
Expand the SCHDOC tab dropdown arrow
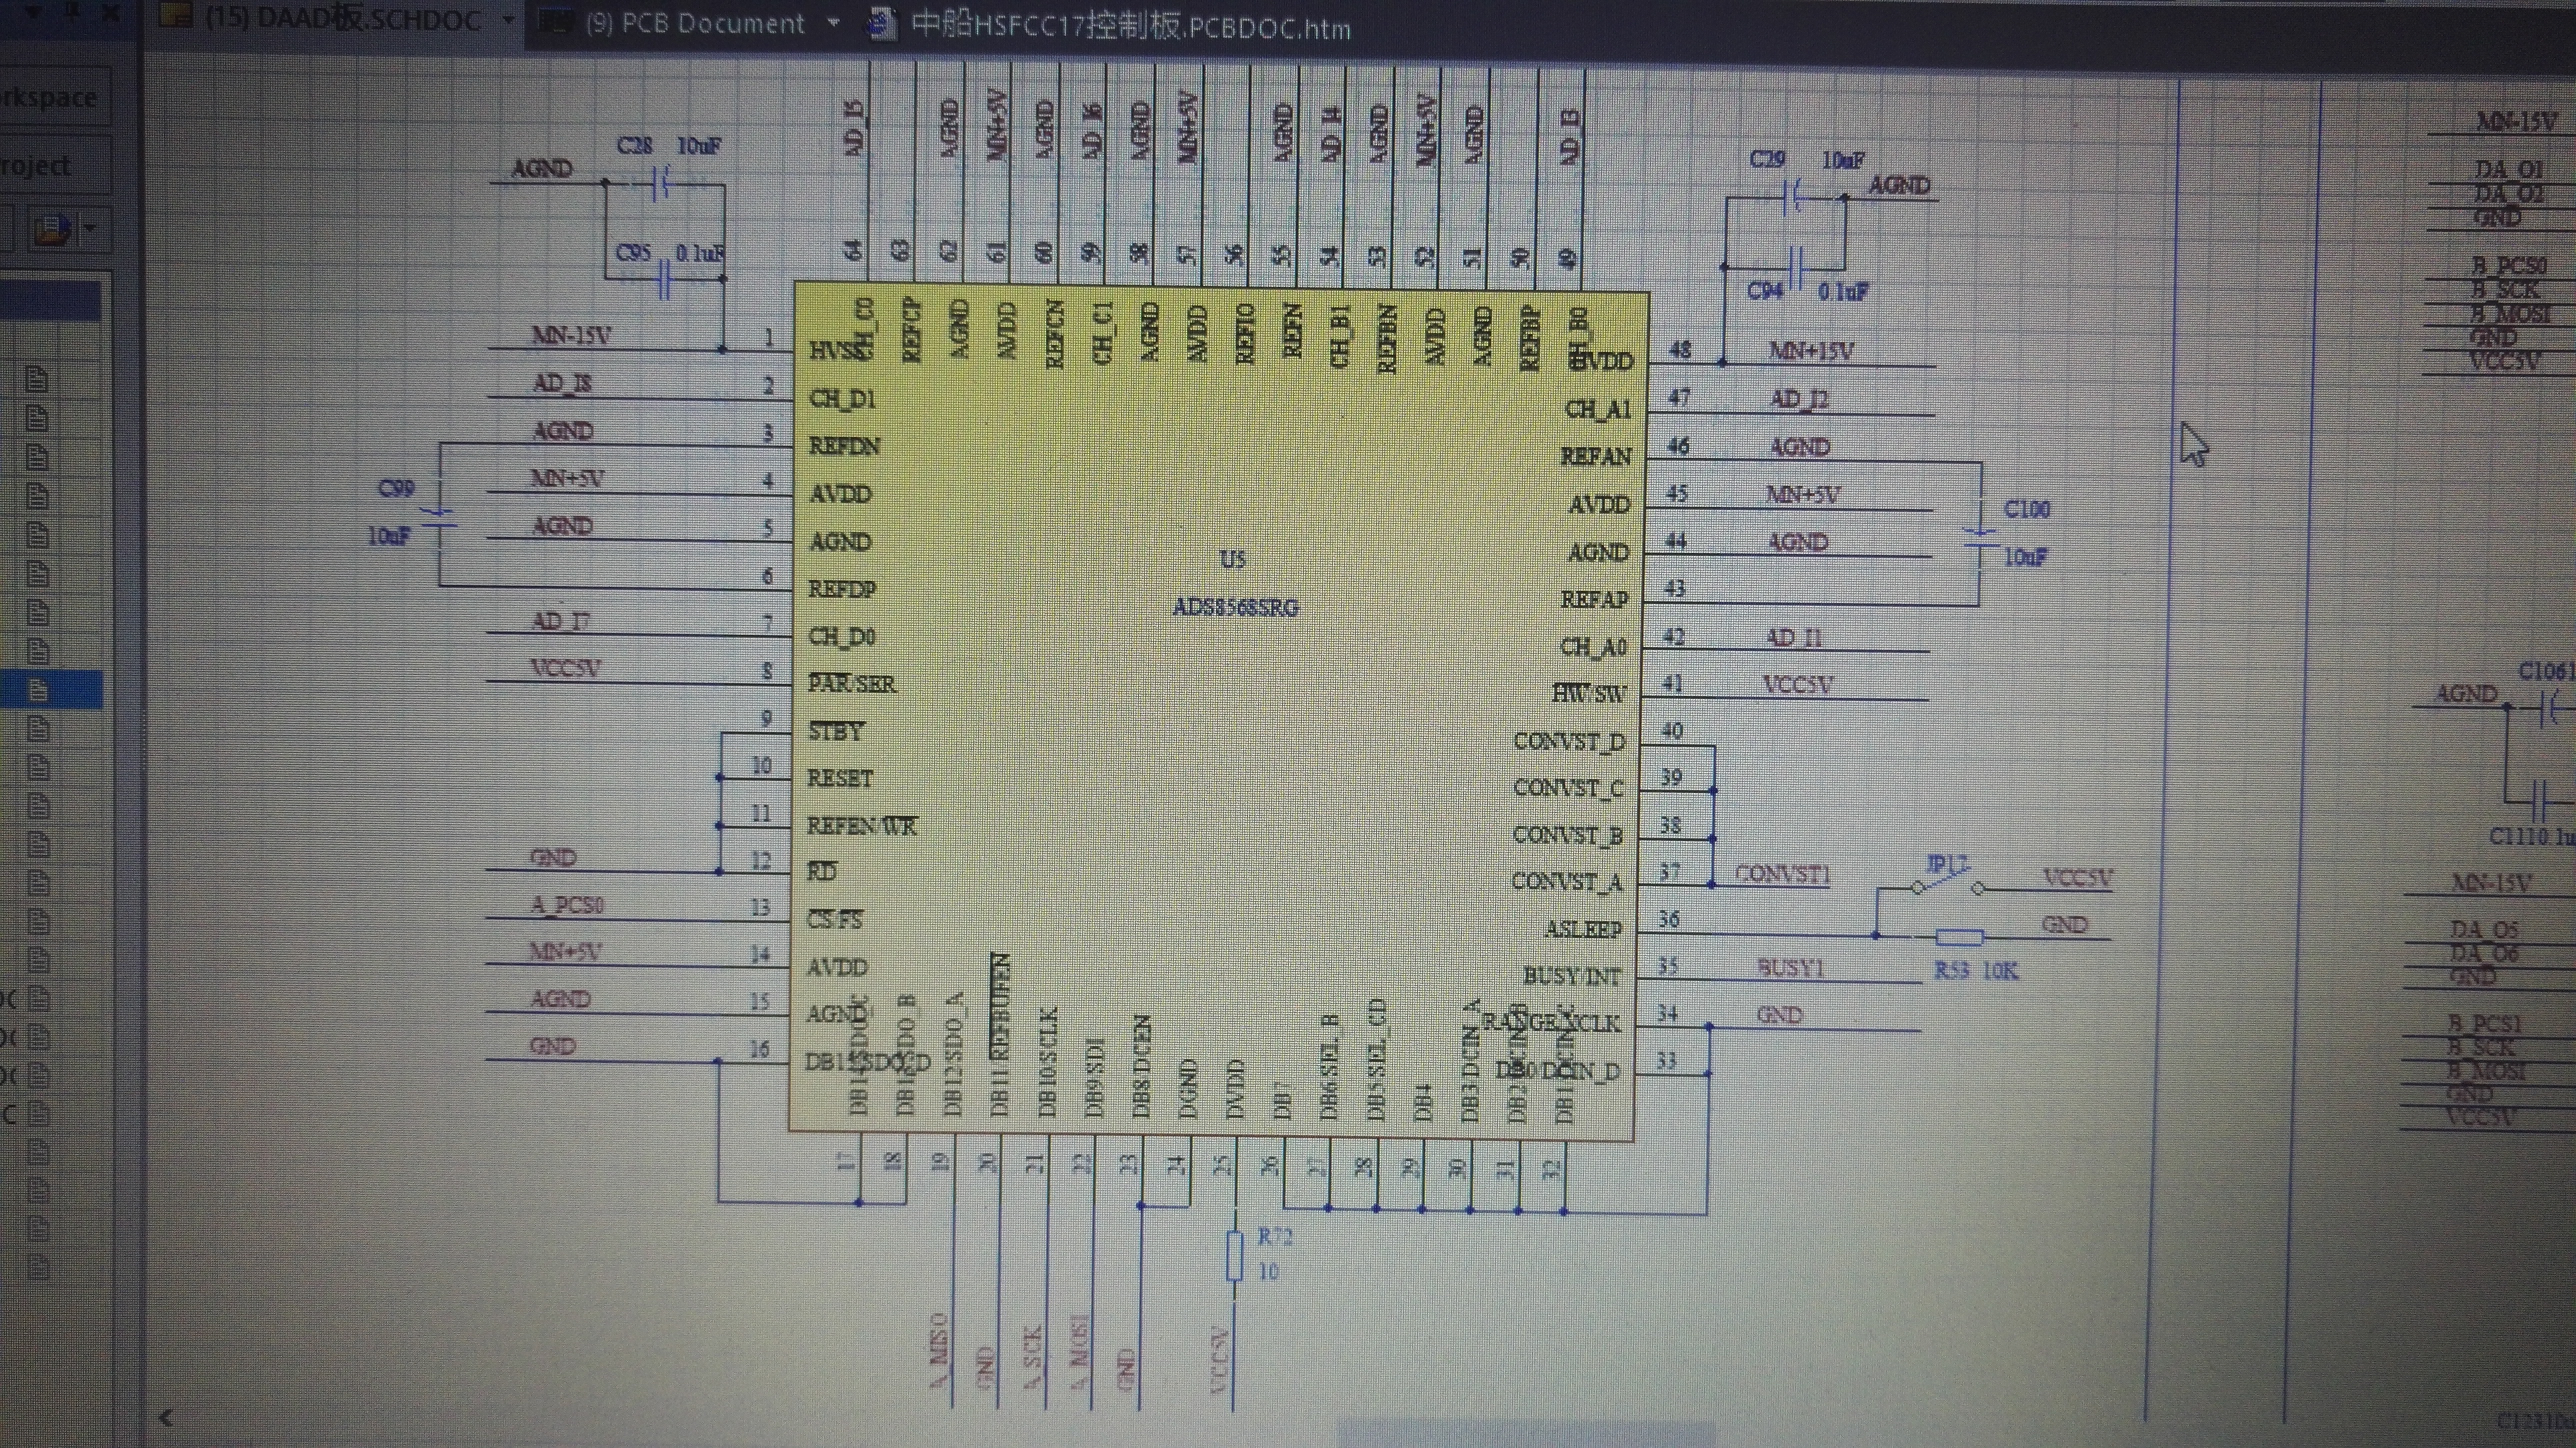pyautogui.click(x=508, y=20)
